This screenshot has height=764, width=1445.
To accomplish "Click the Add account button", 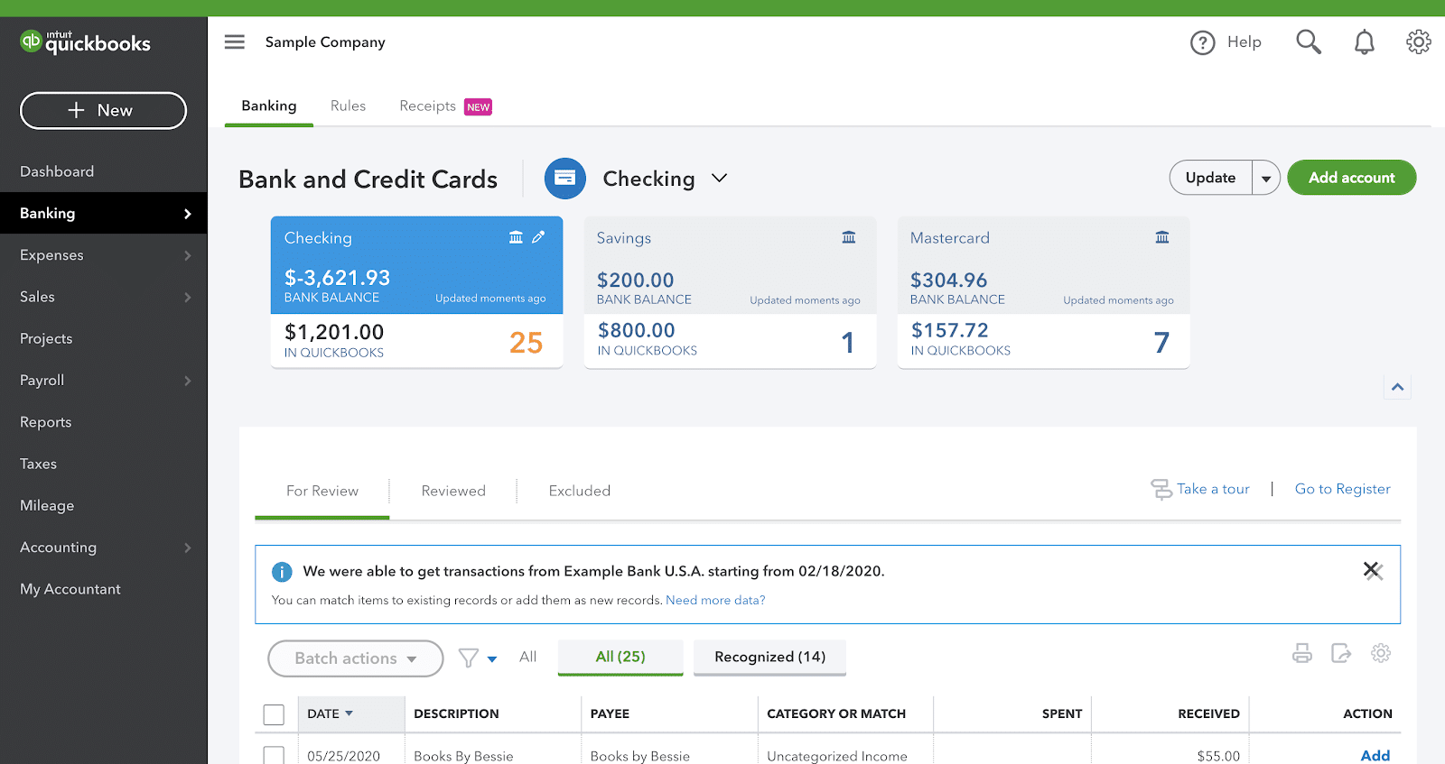I will 1351,178.
